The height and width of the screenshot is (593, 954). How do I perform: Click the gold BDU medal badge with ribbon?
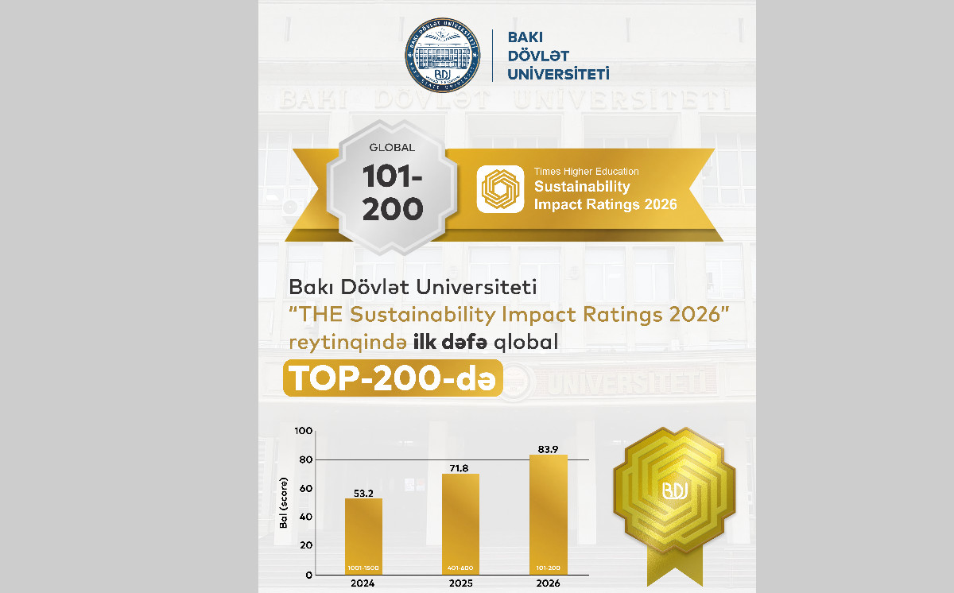[674, 506]
